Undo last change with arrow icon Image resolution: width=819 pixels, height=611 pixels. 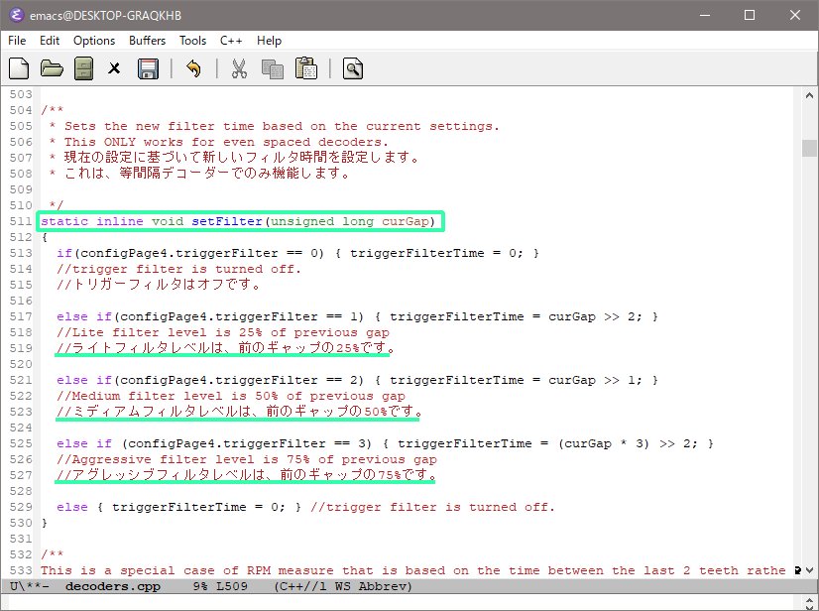coord(193,69)
